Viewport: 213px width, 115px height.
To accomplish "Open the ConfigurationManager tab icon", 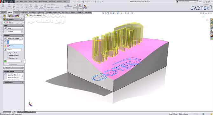I will coord(11,16).
